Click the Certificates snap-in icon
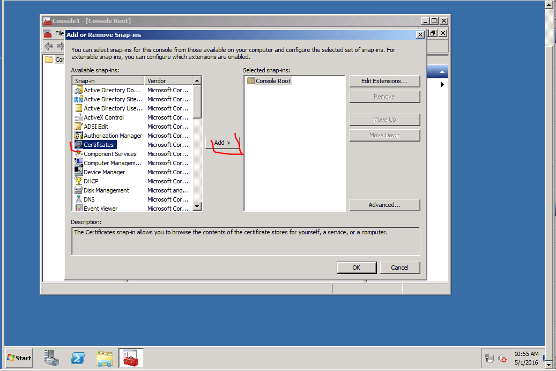 pos(79,145)
